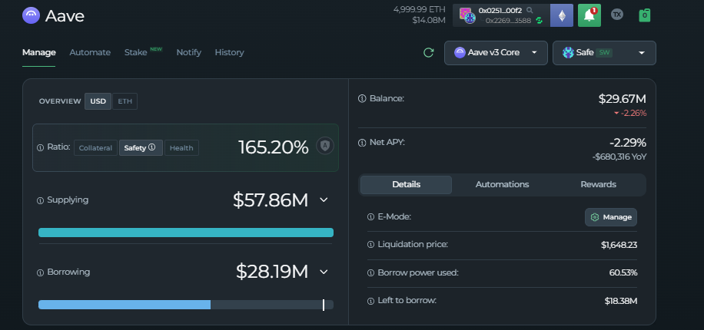Click the search icon next to wallet address

pyautogui.click(x=530, y=10)
